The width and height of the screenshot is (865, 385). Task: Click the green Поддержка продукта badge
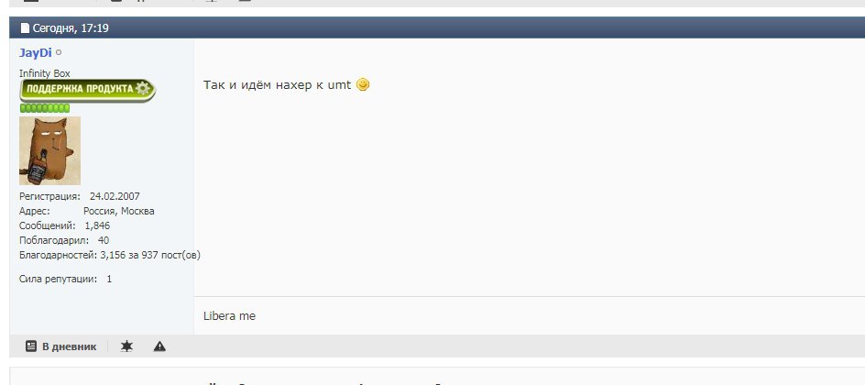point(88,90)
